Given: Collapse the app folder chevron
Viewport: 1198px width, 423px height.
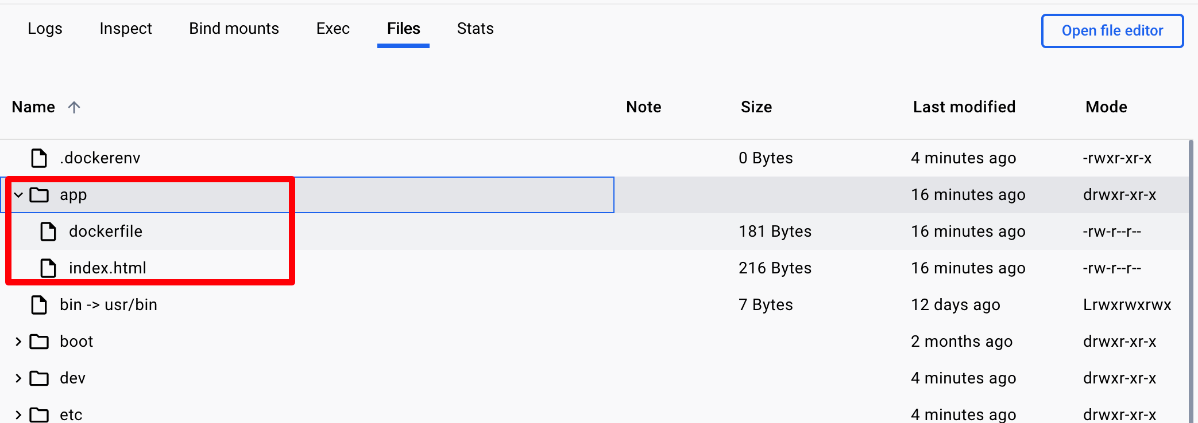Looking at the screenshot, I should click(18, 195).
